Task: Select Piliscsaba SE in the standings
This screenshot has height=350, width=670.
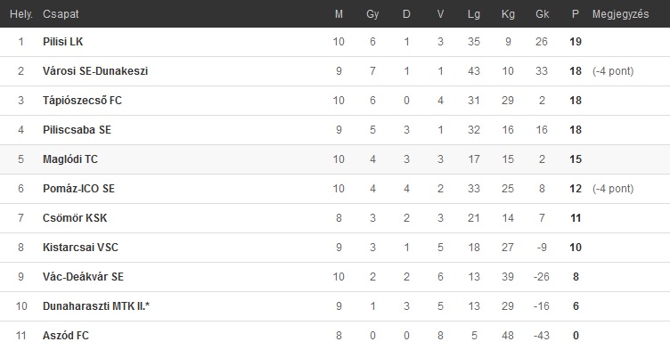Action: click(x=77, y=130)
